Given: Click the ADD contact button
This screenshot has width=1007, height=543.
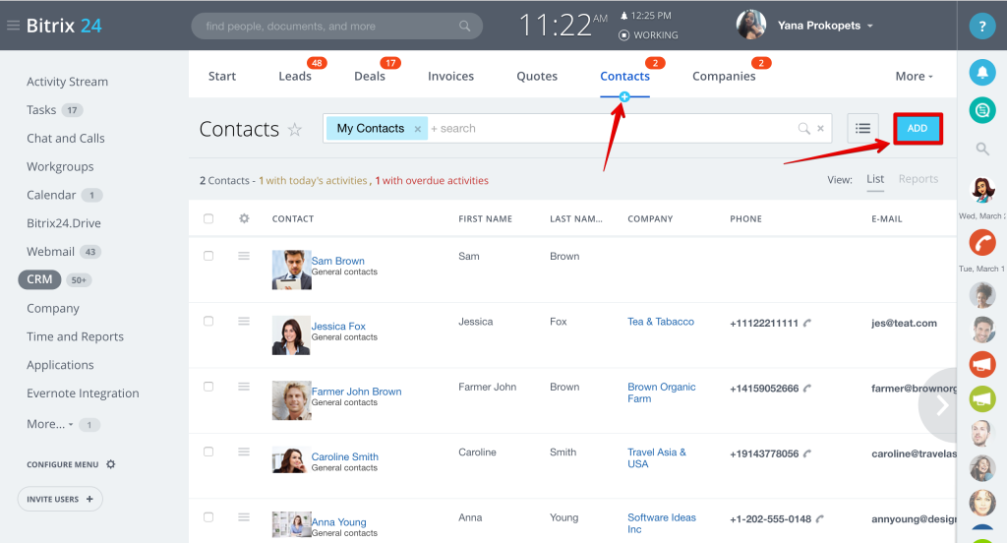Looking at the screenshot, I should coord(918,129).
